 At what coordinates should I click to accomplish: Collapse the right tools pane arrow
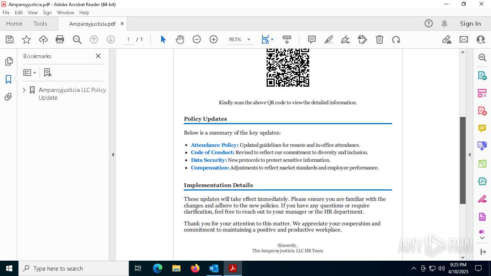coord(470,155)
